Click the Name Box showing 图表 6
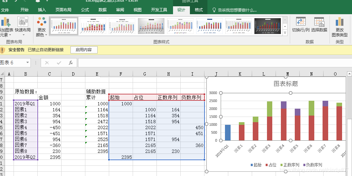Viewport: 352px width, 176px height. pyautogui.click(x=12, y=63)
